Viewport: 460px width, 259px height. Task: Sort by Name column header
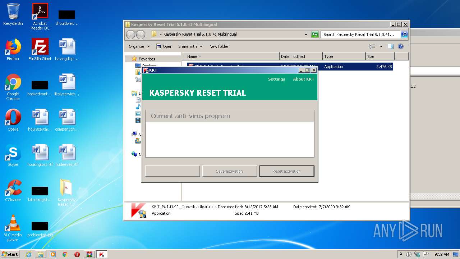(x=230, y=56)
